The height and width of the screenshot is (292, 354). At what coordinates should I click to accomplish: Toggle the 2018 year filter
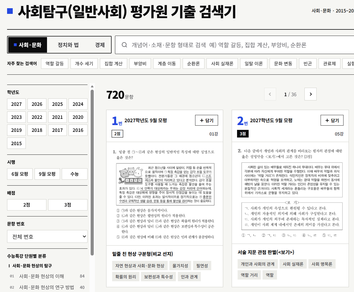[37, 130]
